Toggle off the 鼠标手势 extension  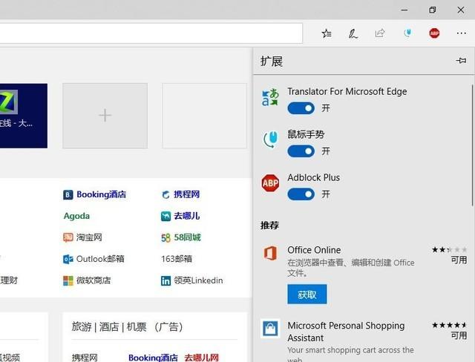(x=301, y=151)
